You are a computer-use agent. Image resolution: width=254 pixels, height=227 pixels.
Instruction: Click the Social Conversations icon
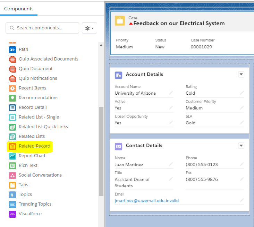click(x=12, y=175)
